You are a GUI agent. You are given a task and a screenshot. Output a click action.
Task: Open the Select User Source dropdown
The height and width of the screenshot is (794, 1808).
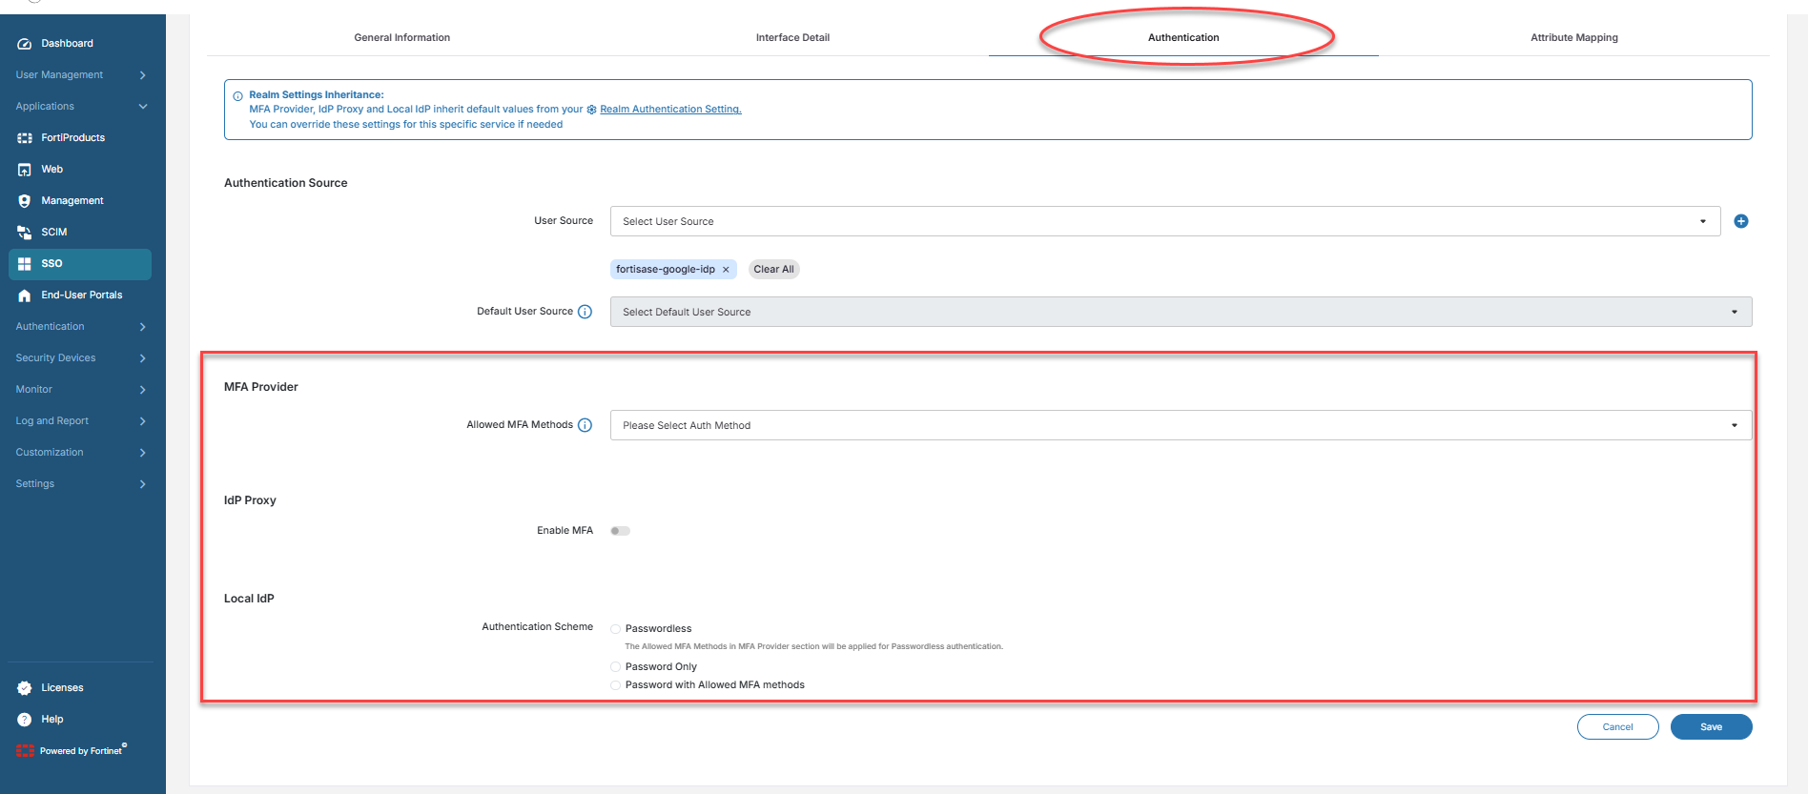[1163, 221]
